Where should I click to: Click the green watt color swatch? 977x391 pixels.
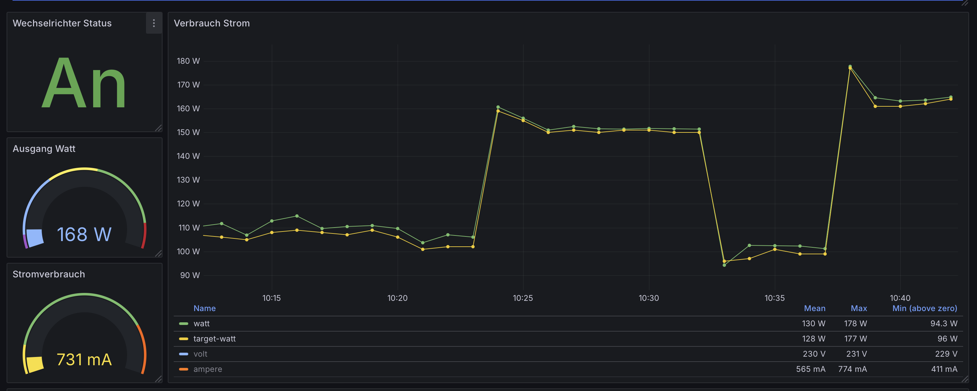point(184,324)
